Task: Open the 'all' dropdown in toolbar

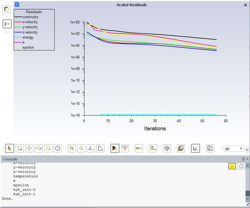Action: [234, 149]
